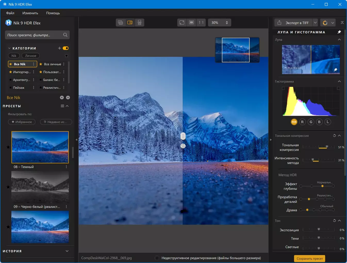Show the L luminance histogram channel
Viewport: 347px width, 263px height.
[x=328, y=122]
